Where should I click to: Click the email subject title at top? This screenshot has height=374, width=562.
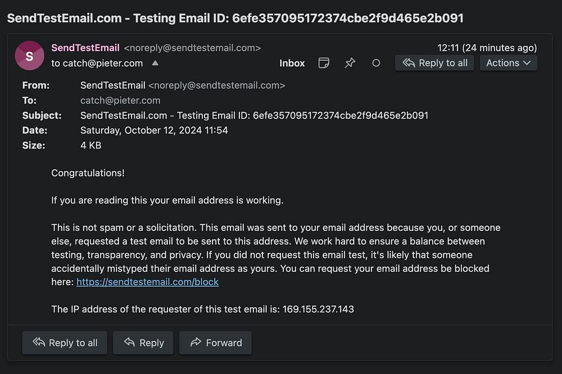[x=235, y=18]
